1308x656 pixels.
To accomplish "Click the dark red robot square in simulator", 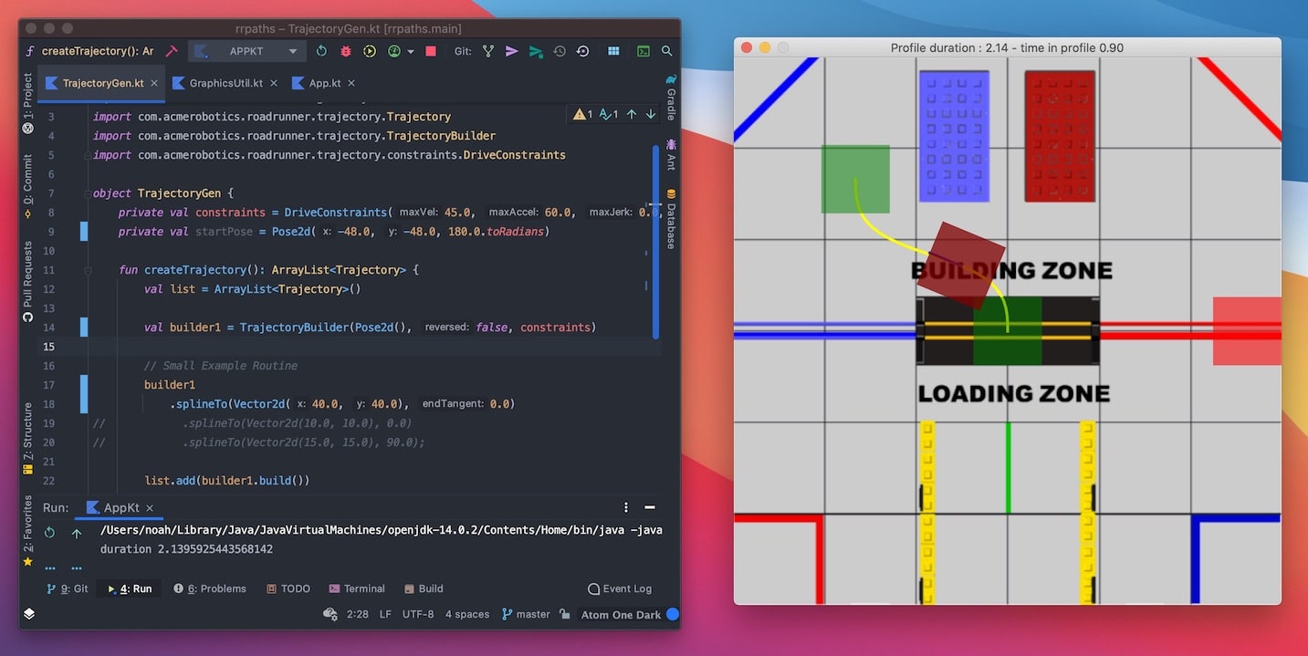I will [x=959, y=265].
